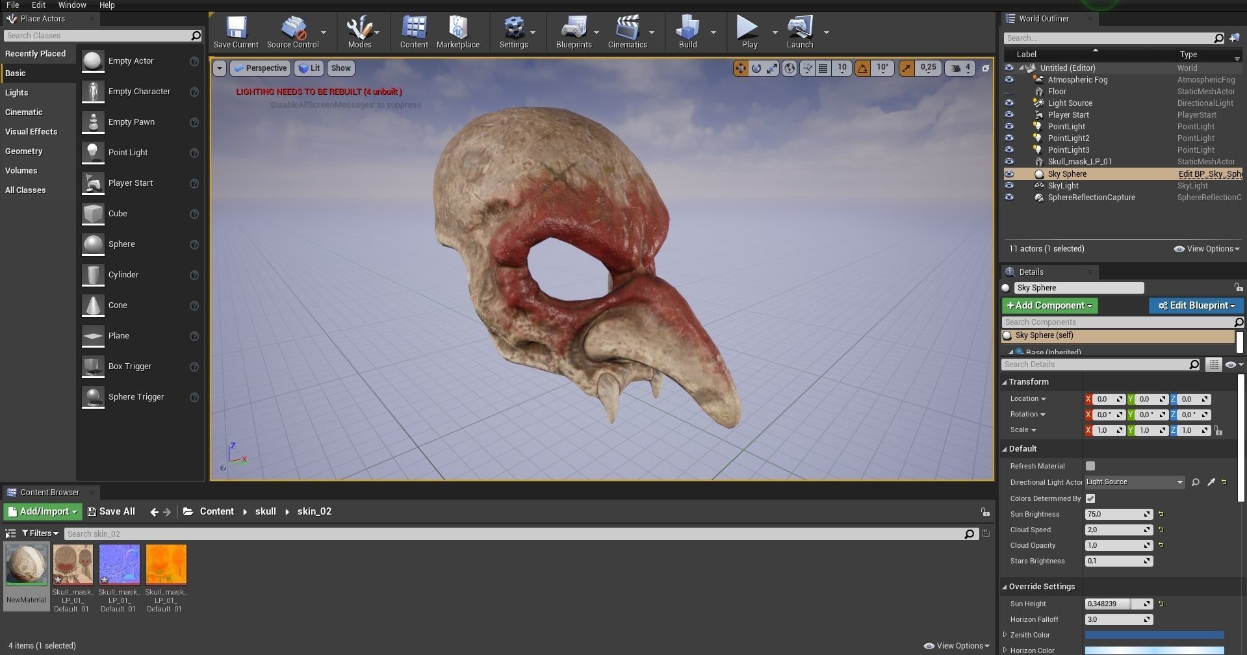Viewport: 1247px width, 655px height.
Task: Open the viewport options dropdown arrow
Action: (220, 68)
